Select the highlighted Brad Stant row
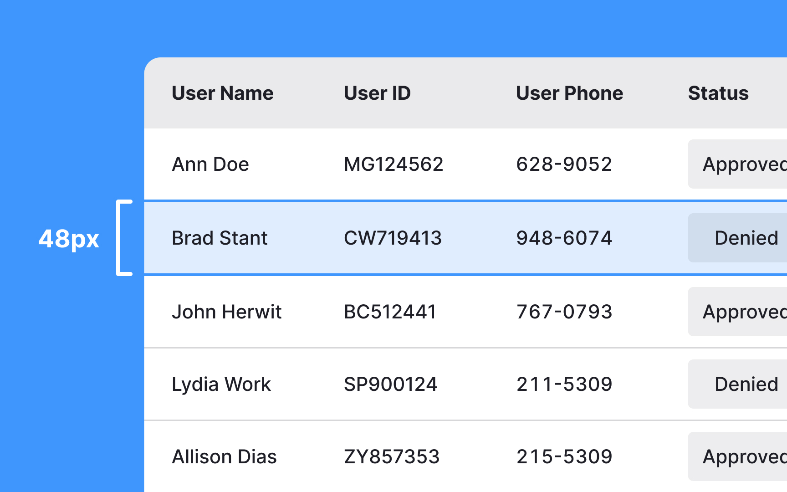This screenshot has height=492, width=787. pos(410,237)
